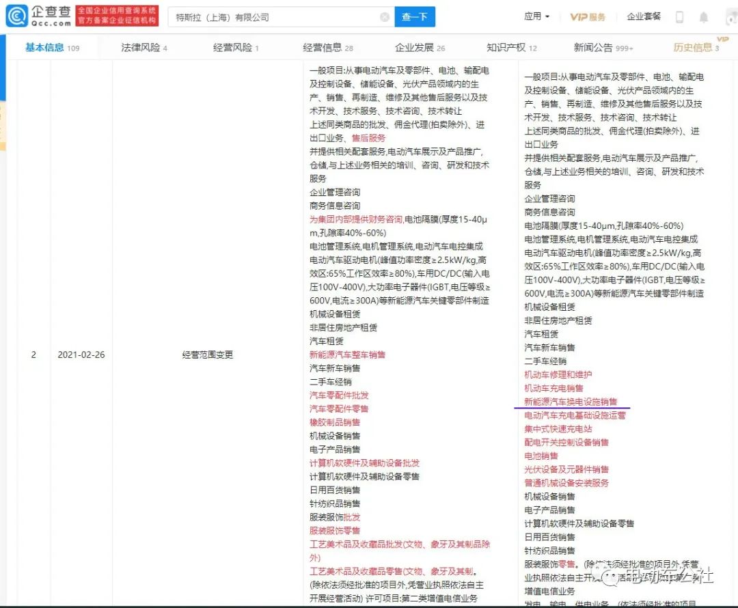The width and height of the screenshot is (738, 608).
Task: Switch to the 基本信息 tab
Action: click(x=52, y=48)
